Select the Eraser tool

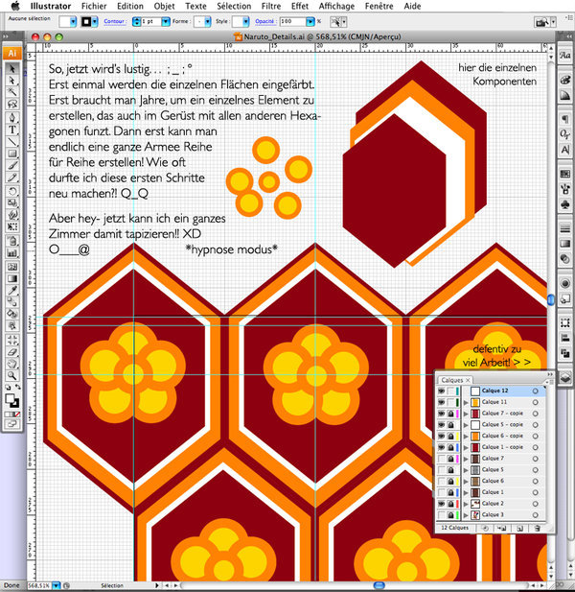(12, 352)
